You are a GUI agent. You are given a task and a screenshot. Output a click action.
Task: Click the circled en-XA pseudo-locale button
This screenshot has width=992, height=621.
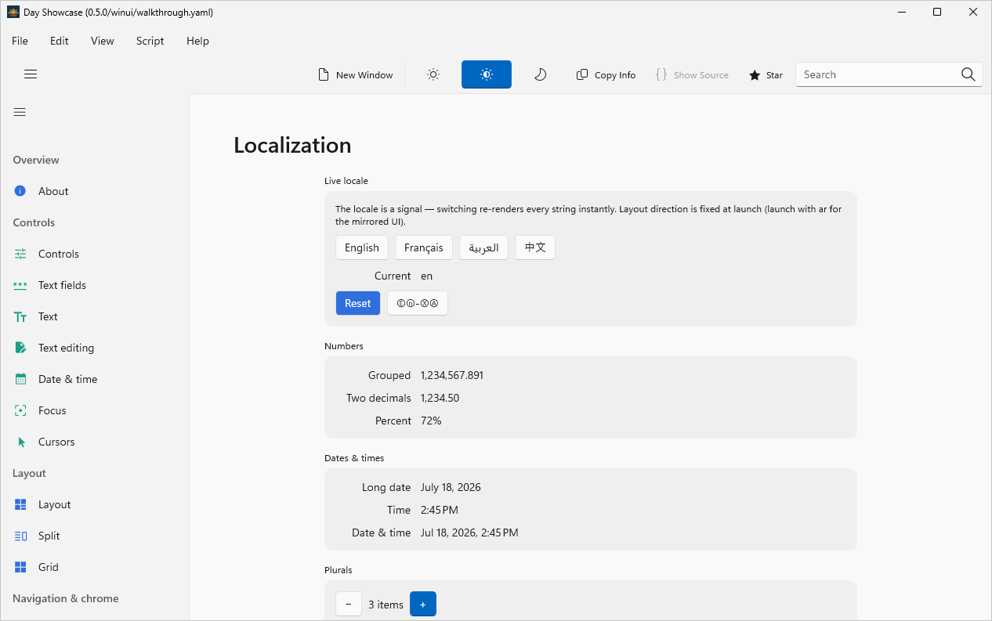418,303
